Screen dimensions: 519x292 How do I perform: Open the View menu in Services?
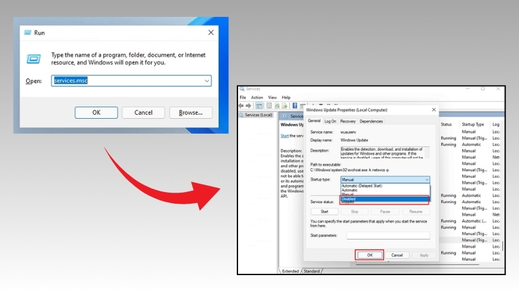click(x=272, y=97)
